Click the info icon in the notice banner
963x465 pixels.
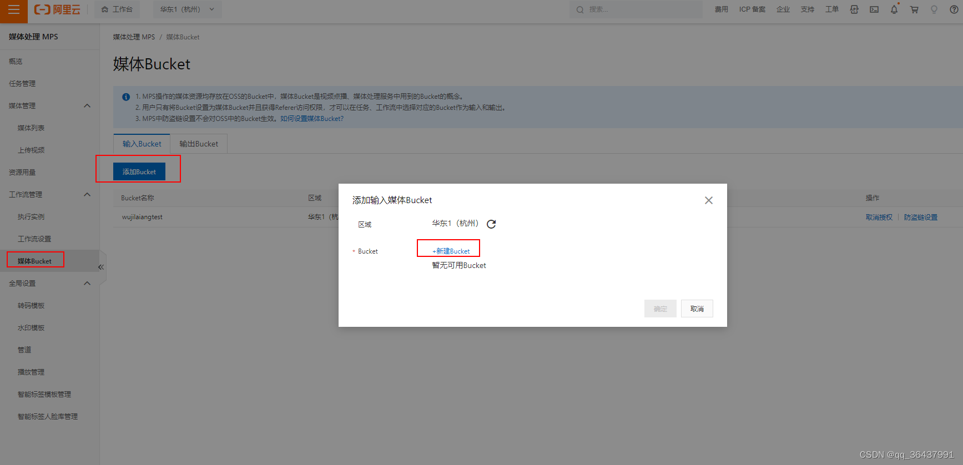click(x=126, y=97)
